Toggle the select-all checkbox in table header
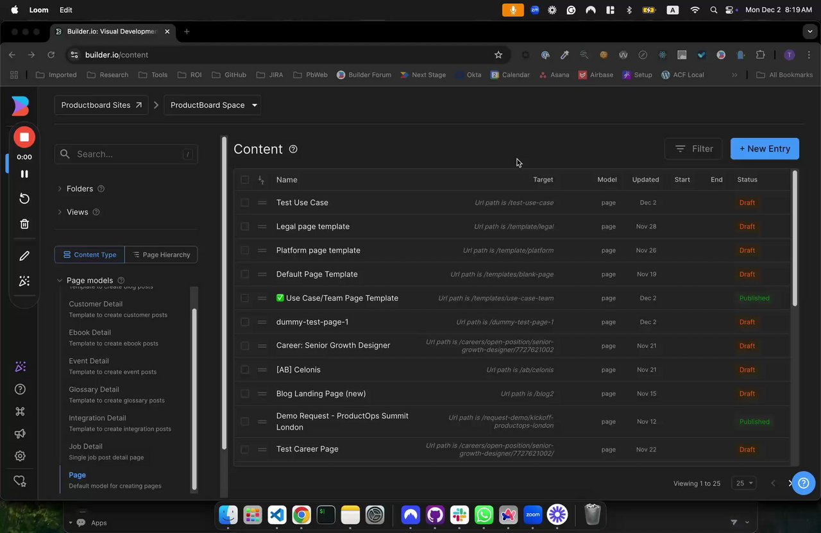Image resolution: width=821 pixels, height=533 pixels. 244,180
